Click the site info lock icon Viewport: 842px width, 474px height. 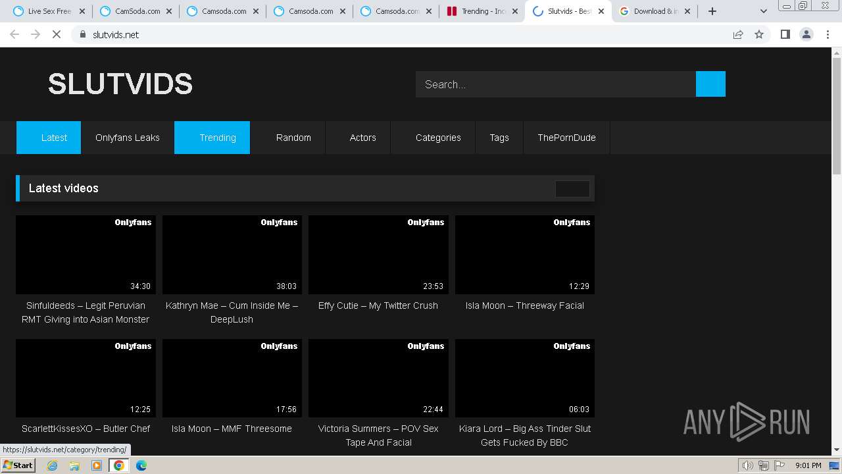click(x=83, y=34)
